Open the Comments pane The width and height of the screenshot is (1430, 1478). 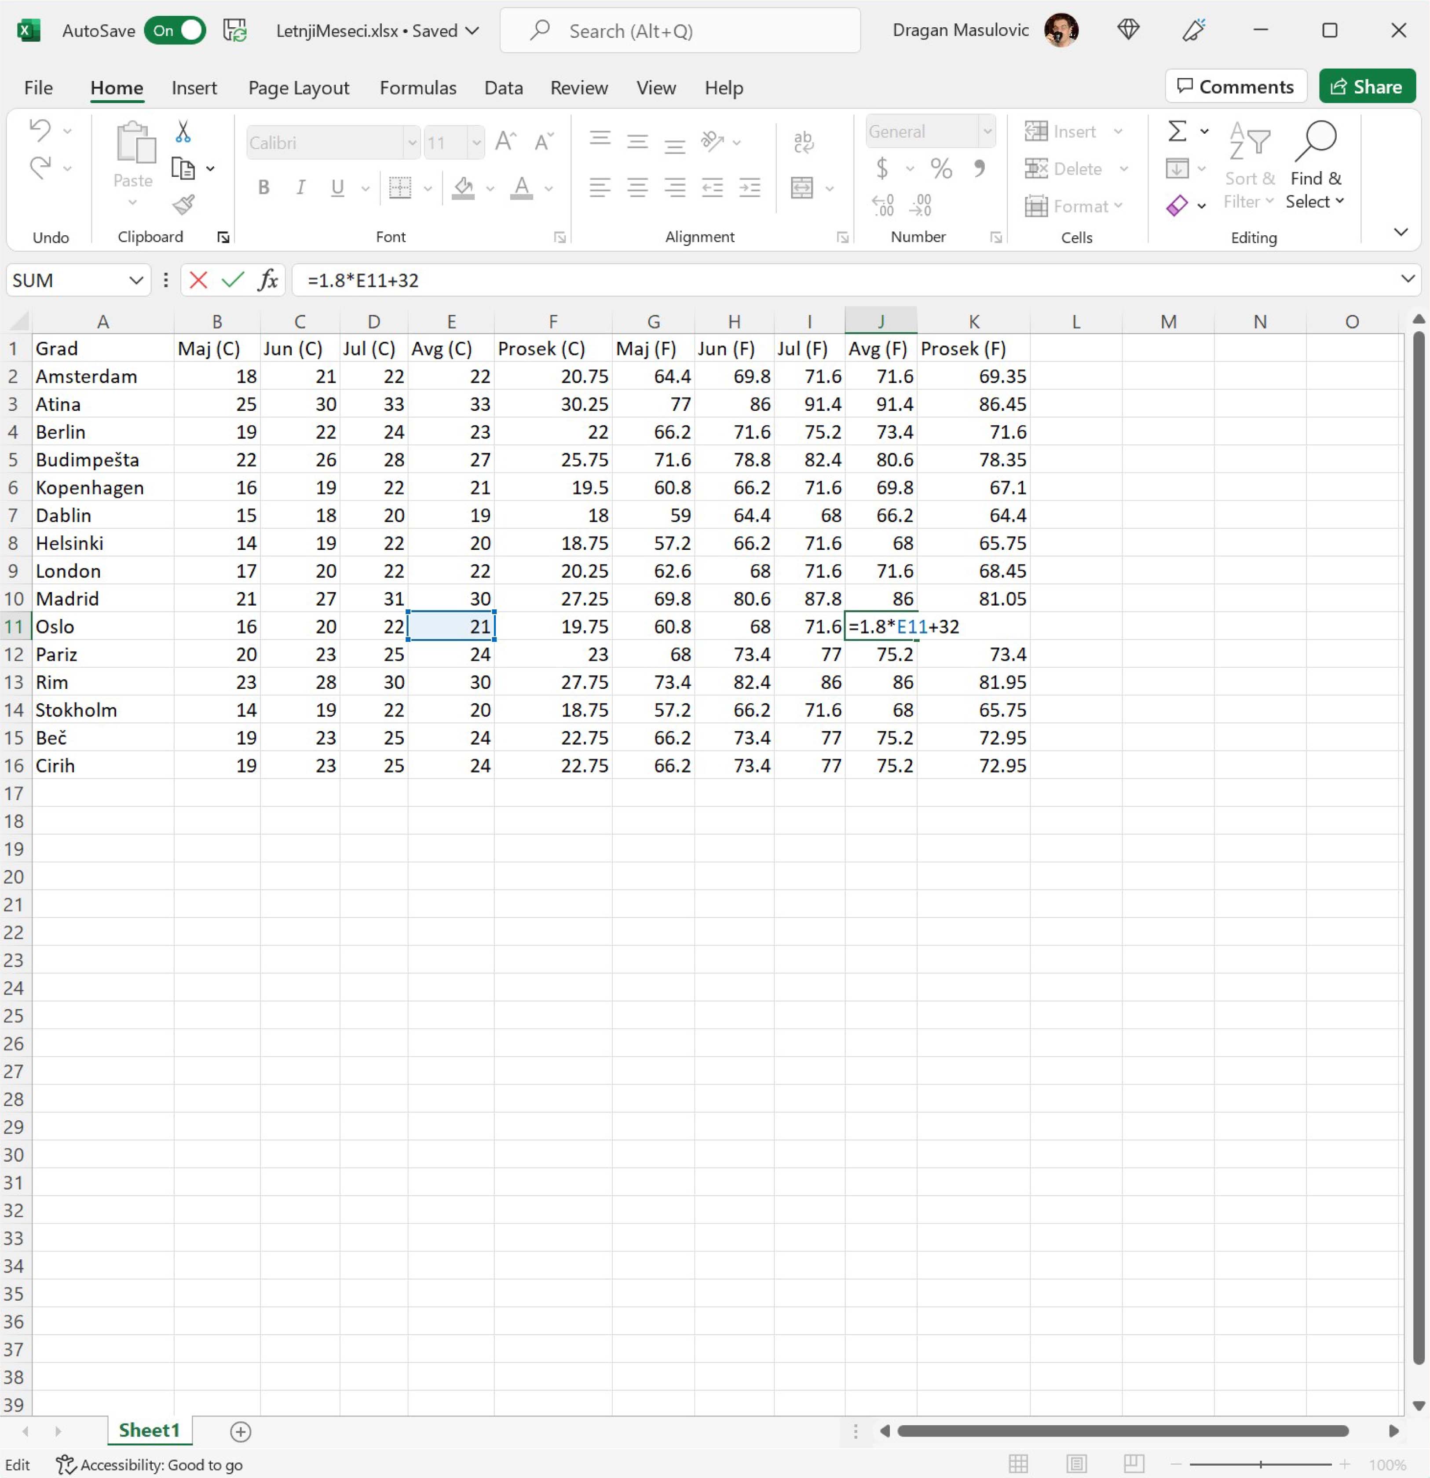(x=1236, y=87)
